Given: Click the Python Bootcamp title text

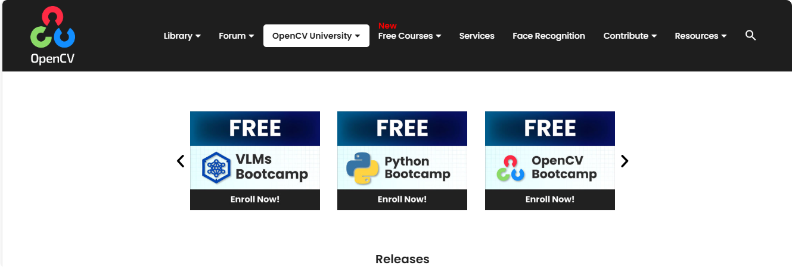Looking at the screenshot, I should 417,168.
